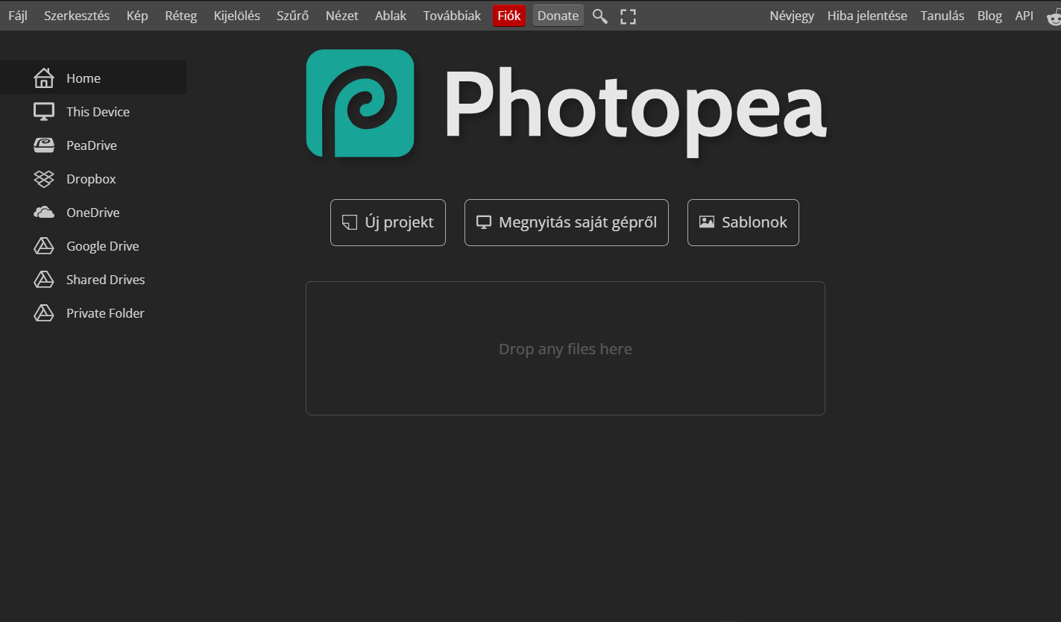The height and width of the screenshot is (622, 1061).
Task: Open the OneDrive cloud icon
Action: [x=44, y=213]
